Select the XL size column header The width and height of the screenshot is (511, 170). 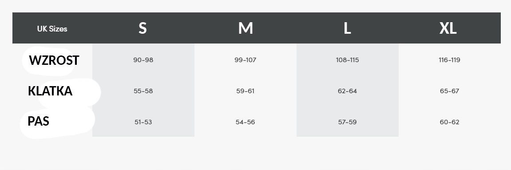448,28
